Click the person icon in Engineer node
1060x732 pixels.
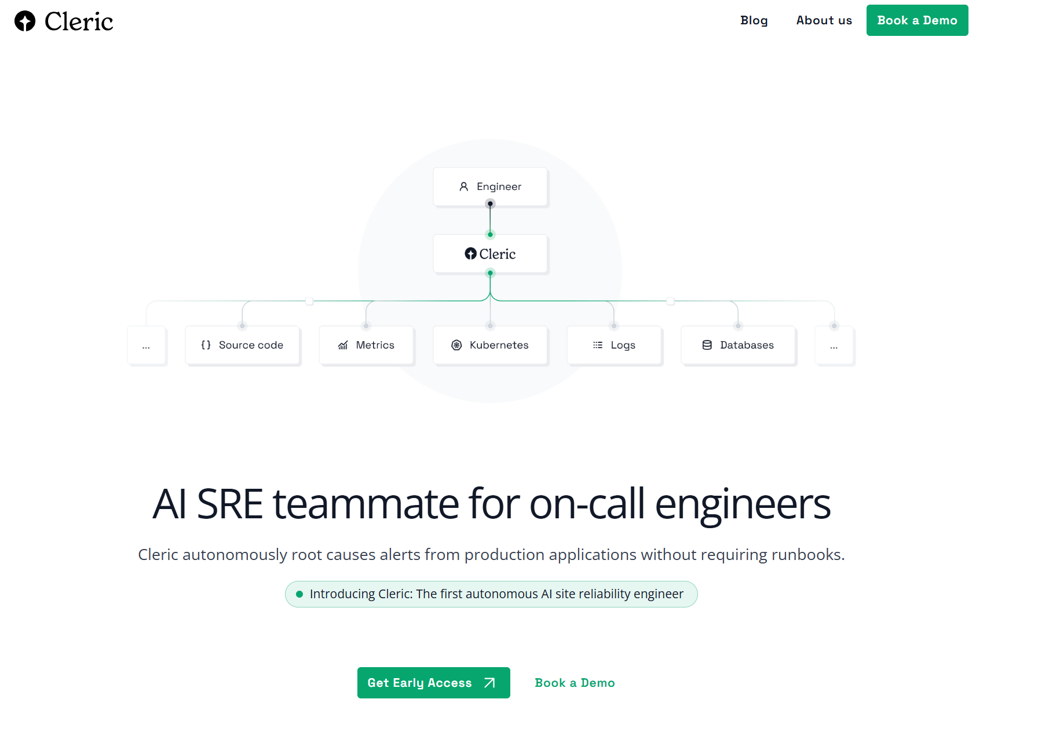[x=463, y=186]
